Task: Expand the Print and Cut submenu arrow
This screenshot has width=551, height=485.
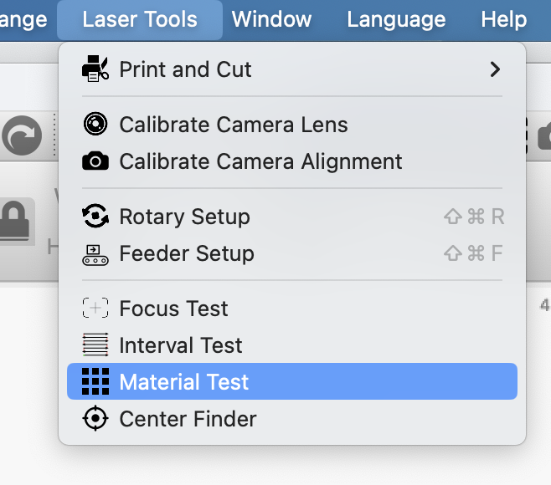Action: coord(495,69)
